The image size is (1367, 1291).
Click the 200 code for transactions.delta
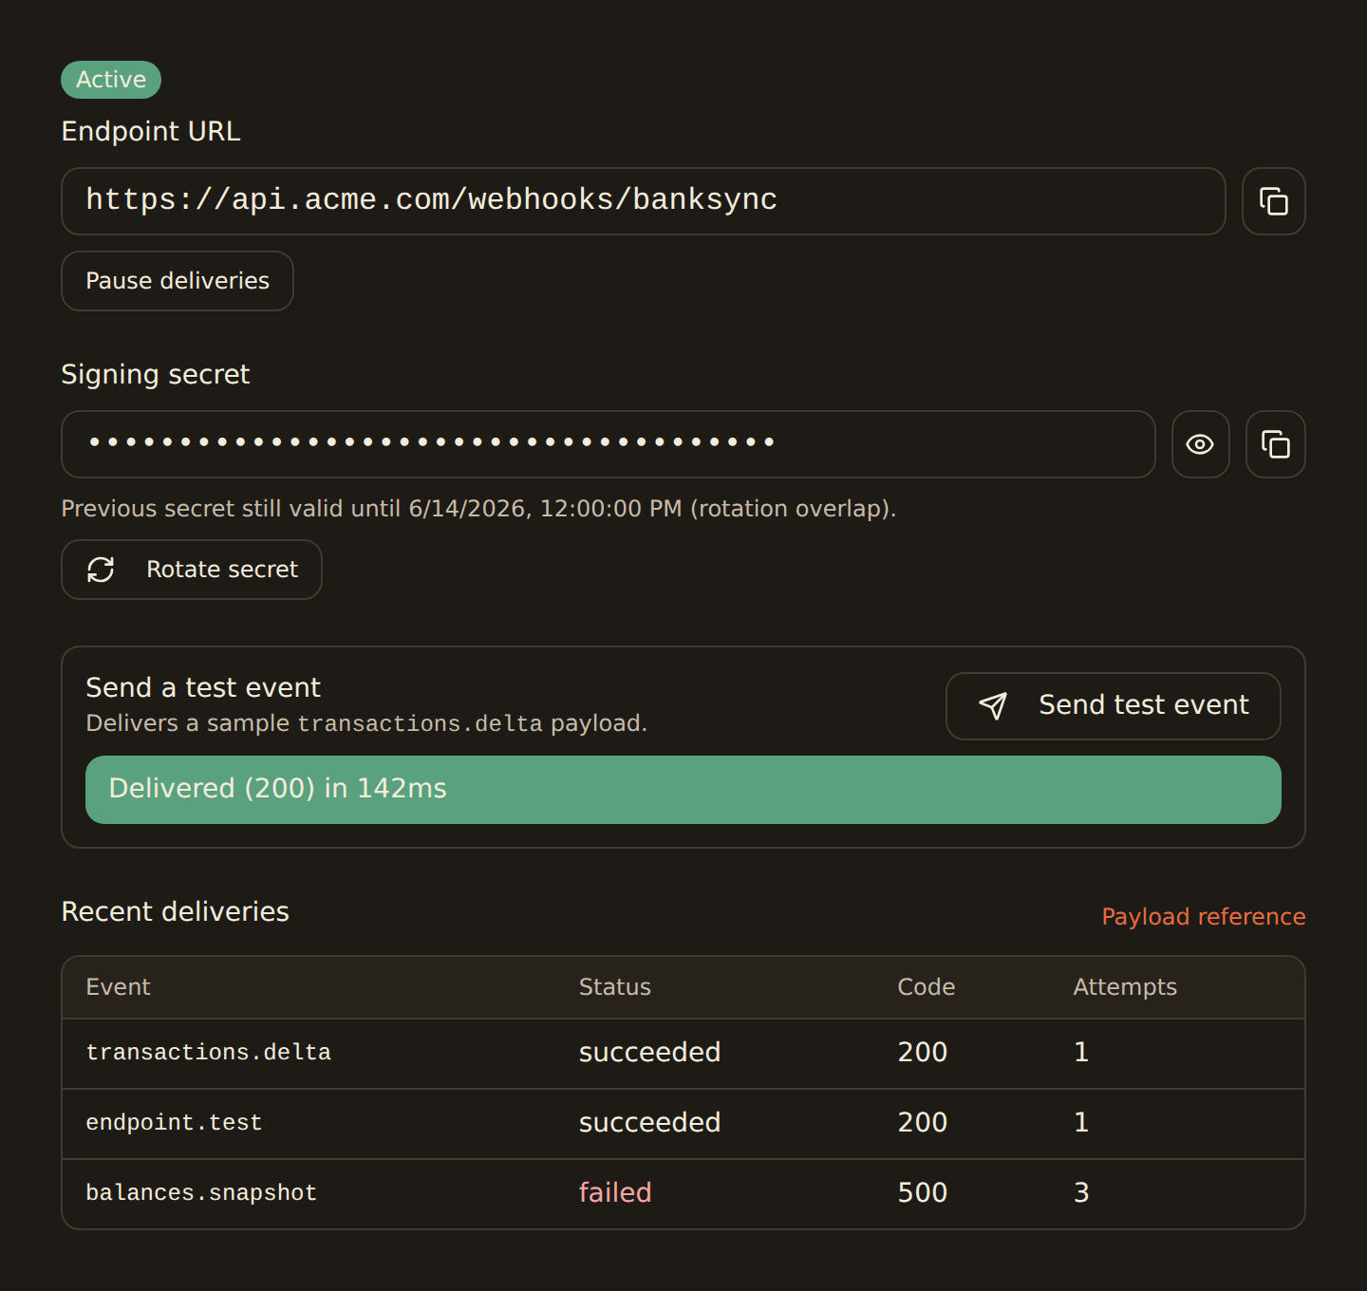click(923, 1053)
